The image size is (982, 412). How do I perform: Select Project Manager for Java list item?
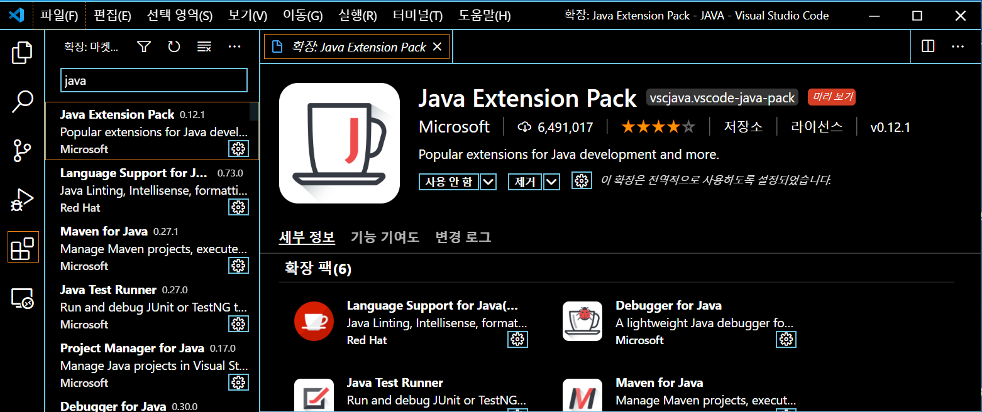pos(152,365)
